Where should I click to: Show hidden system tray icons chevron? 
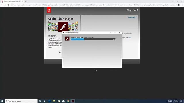click(166, 101)
